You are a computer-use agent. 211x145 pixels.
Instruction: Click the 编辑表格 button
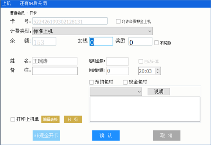pyautogui.click(x=50, y=119)
